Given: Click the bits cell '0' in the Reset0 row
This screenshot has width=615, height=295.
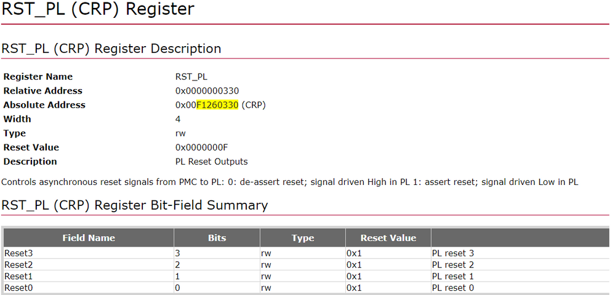Looking at the screenshot, I should [x=217, y=288].
